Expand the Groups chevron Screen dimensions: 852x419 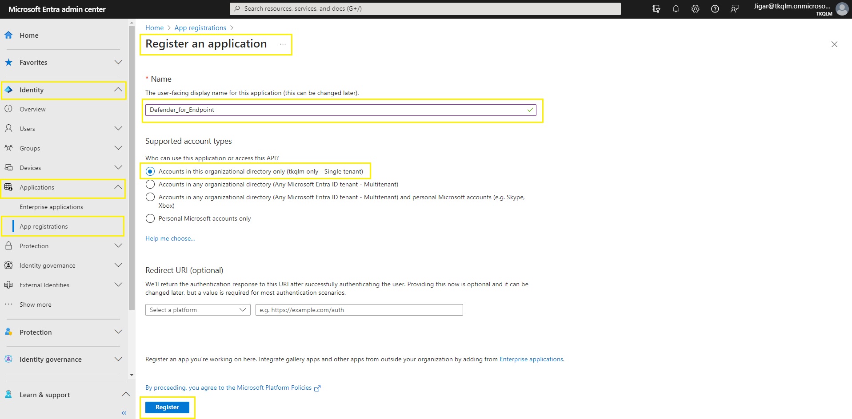pyautogui.click(x=118, y=148)
